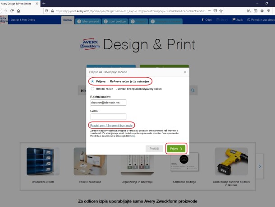Select the Prijava radio button
Screen dimensions: 275x207
pos(92,81)
